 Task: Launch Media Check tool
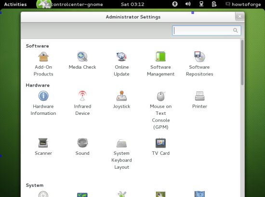pyautogui.click(x=82, y=60)
